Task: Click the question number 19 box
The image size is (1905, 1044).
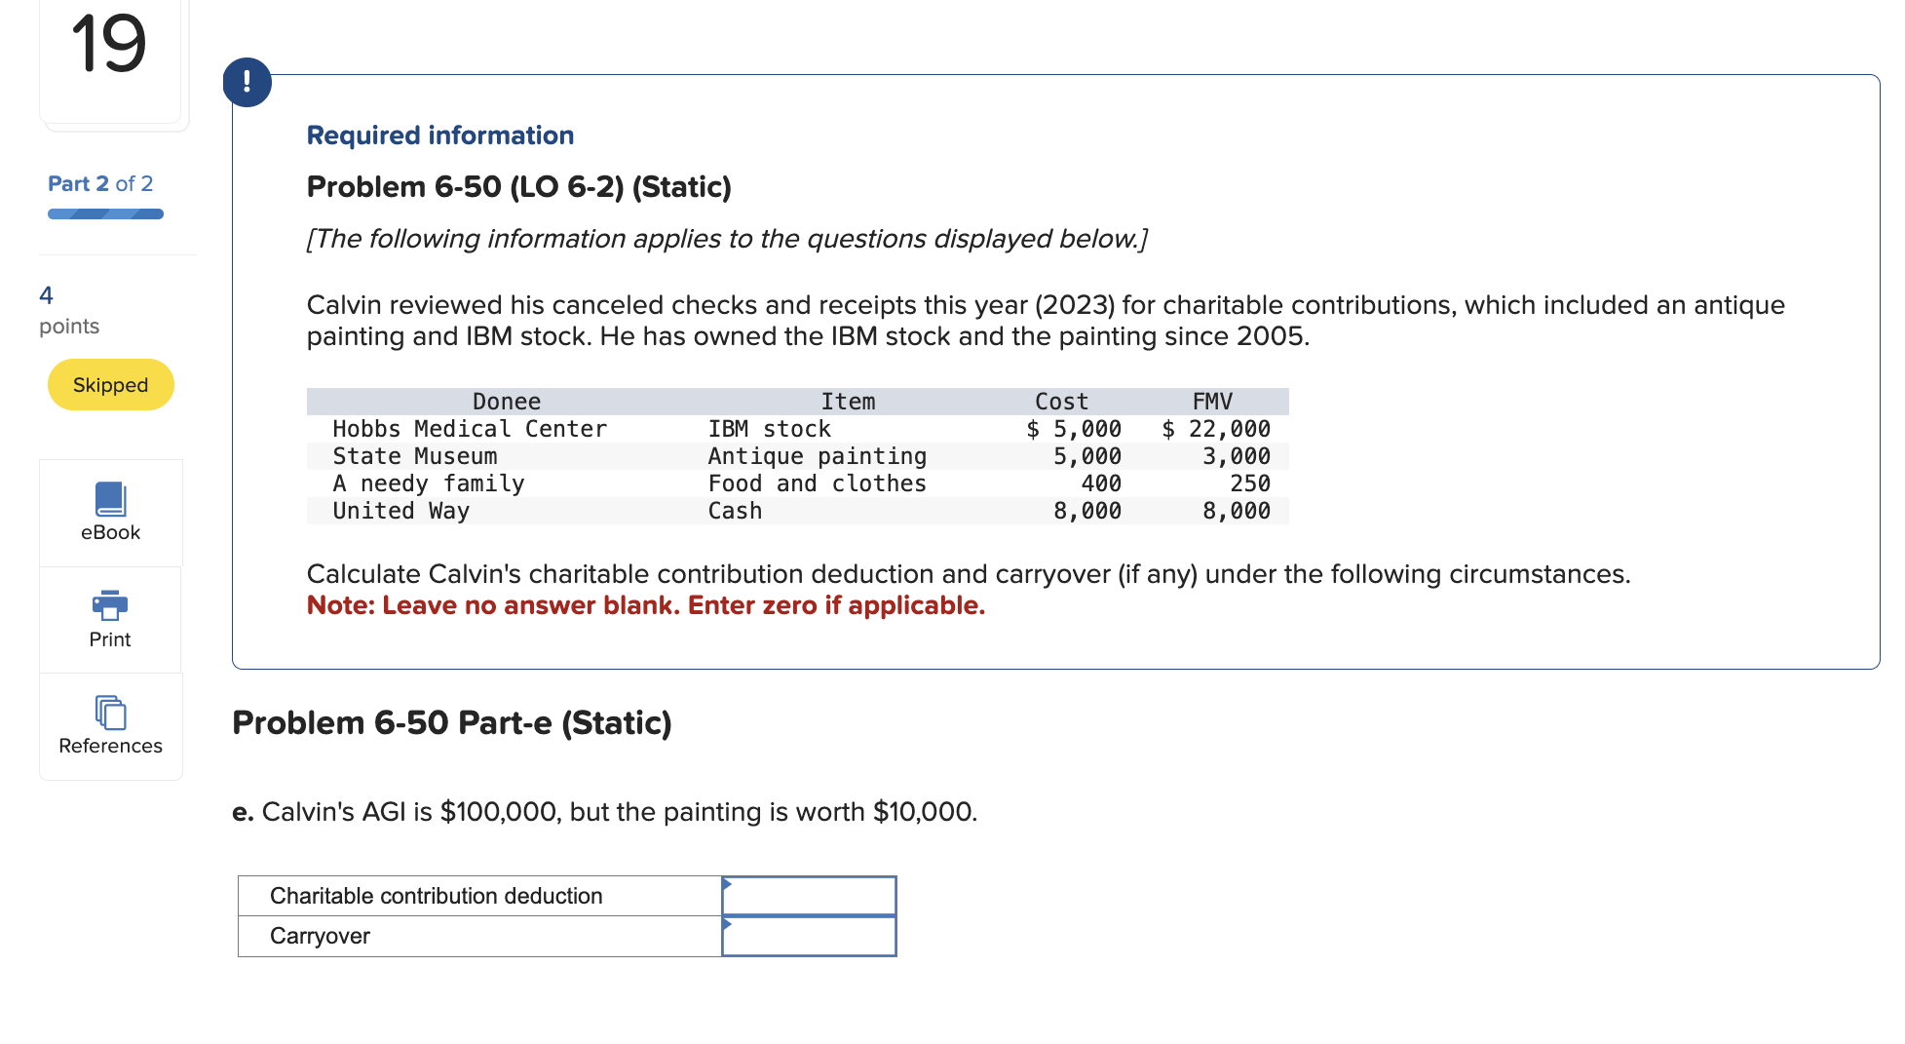Action: tap(110, 58)
